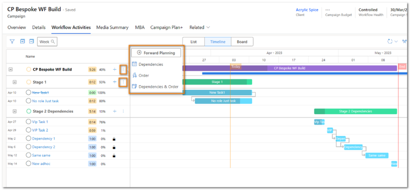Collapse the Stage 1 group
410x190 pixels.
point(15,82)
